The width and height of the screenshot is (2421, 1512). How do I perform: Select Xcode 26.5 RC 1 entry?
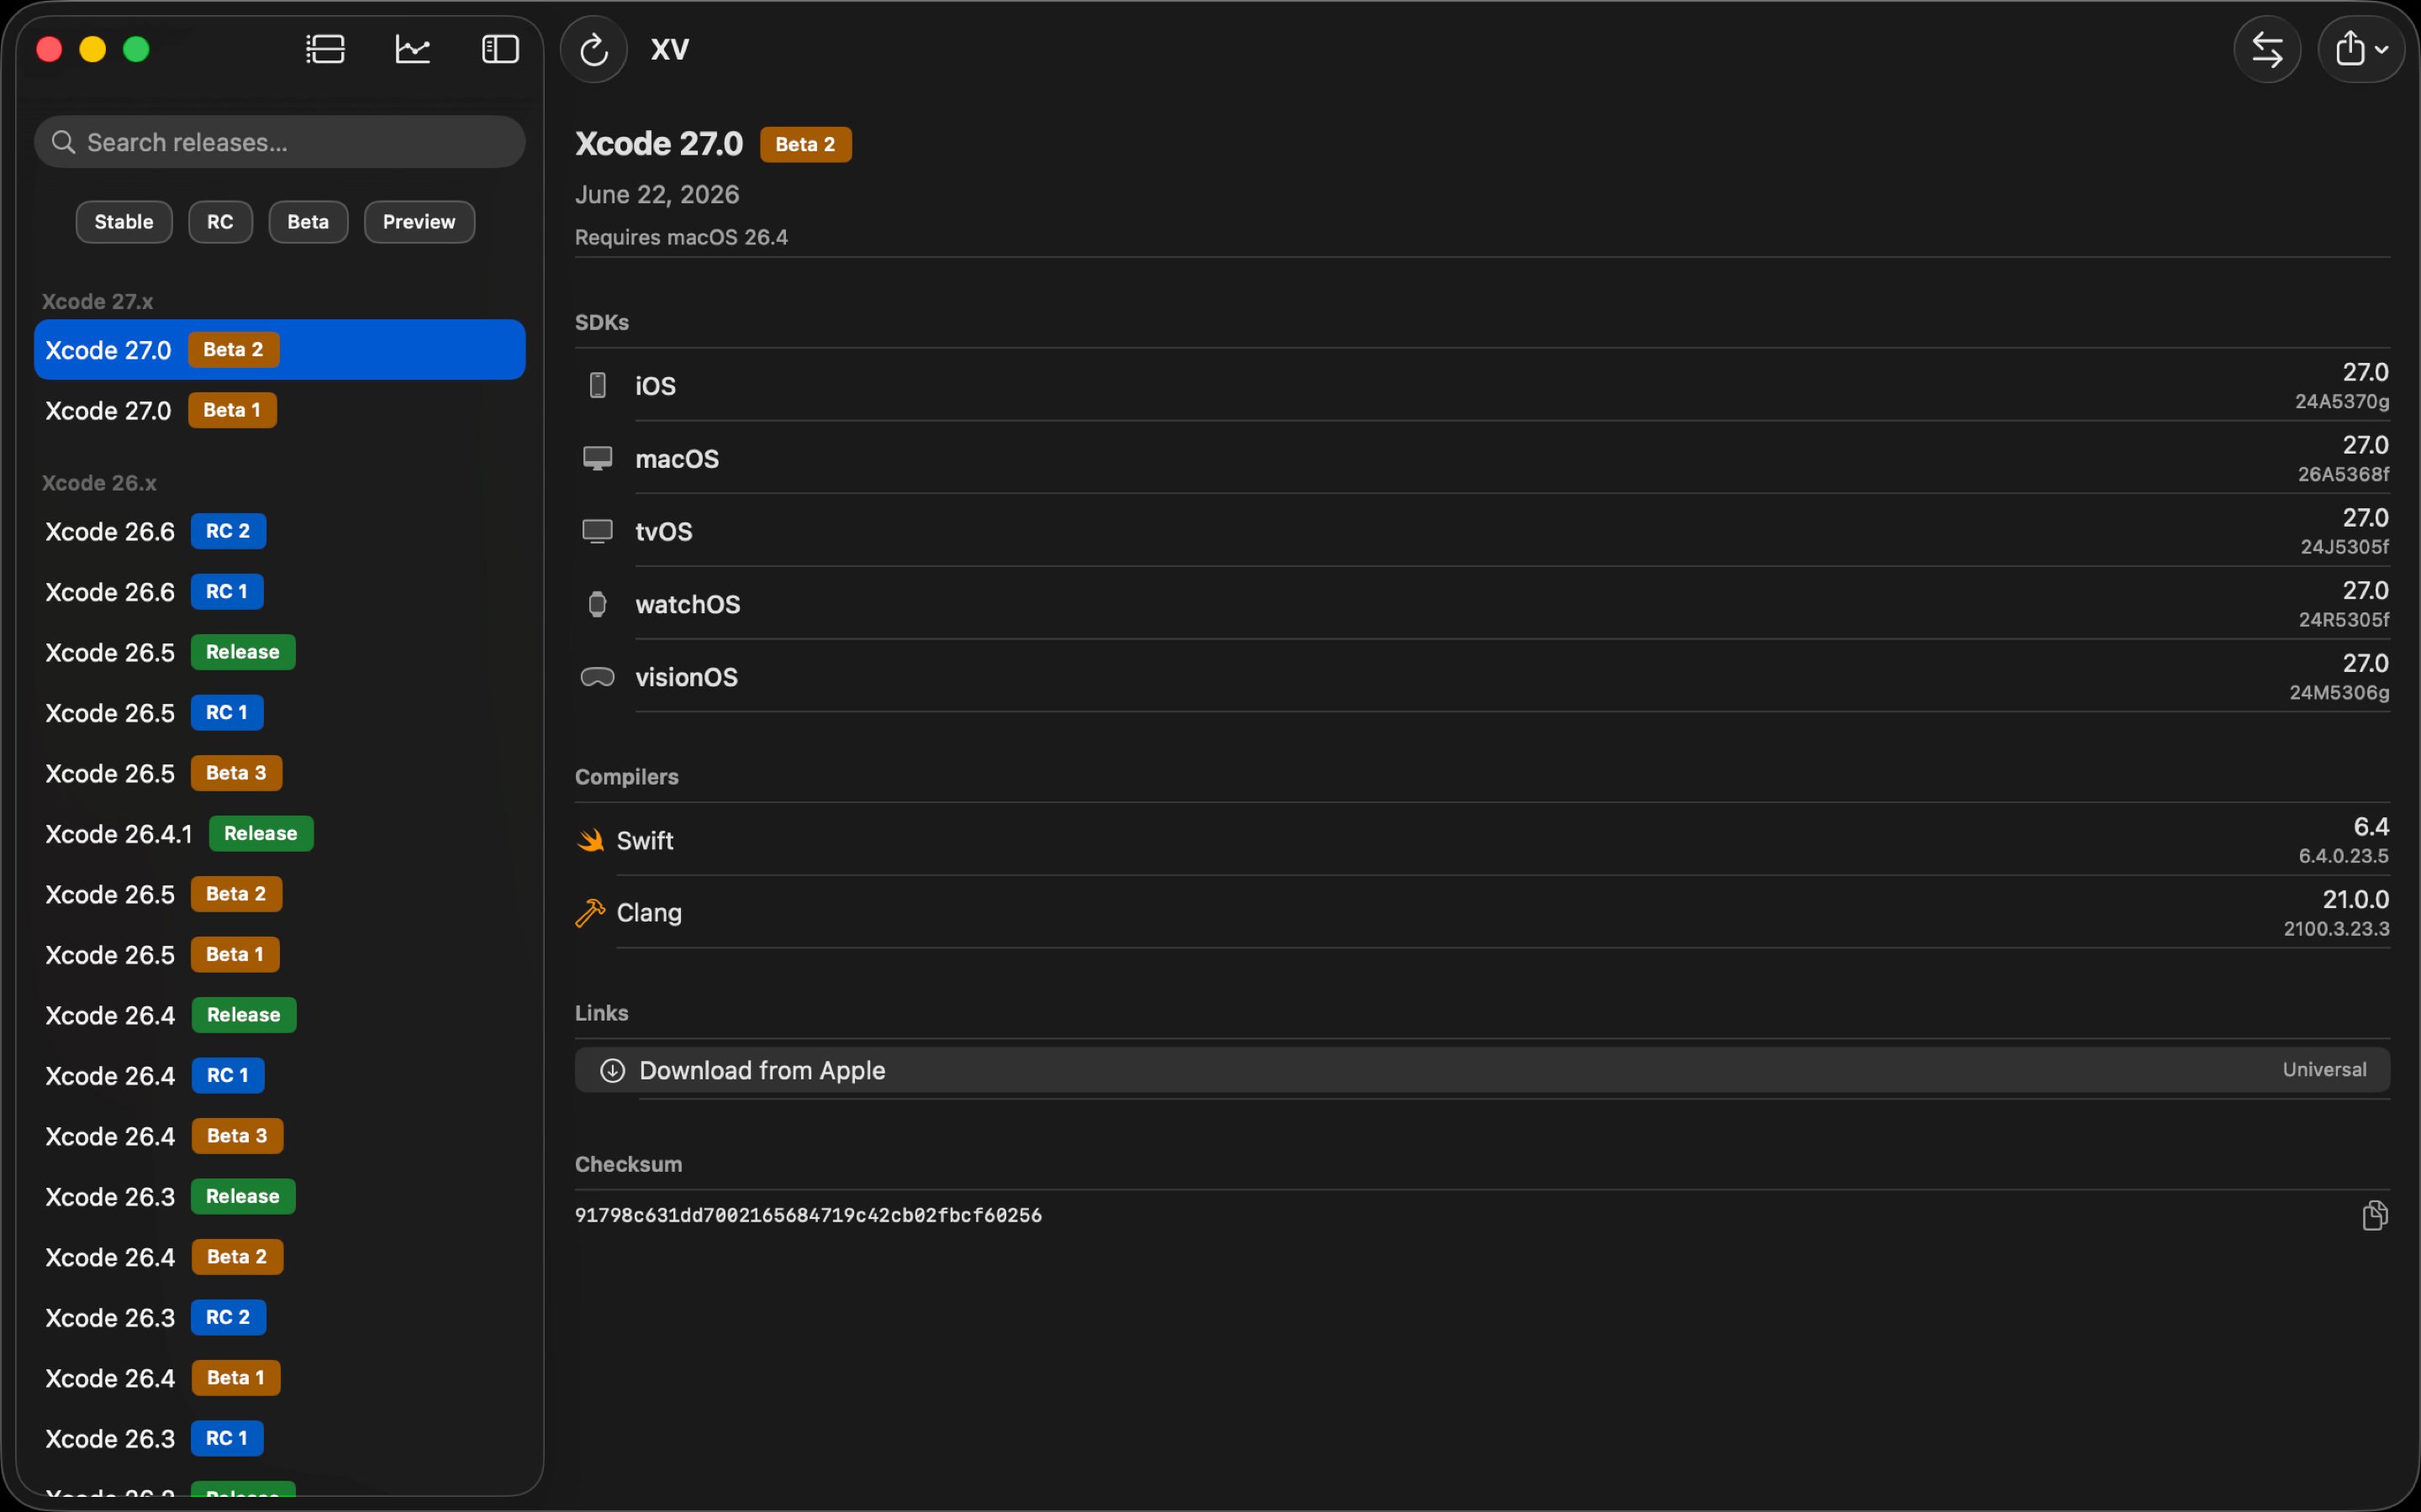click(280, 713)
